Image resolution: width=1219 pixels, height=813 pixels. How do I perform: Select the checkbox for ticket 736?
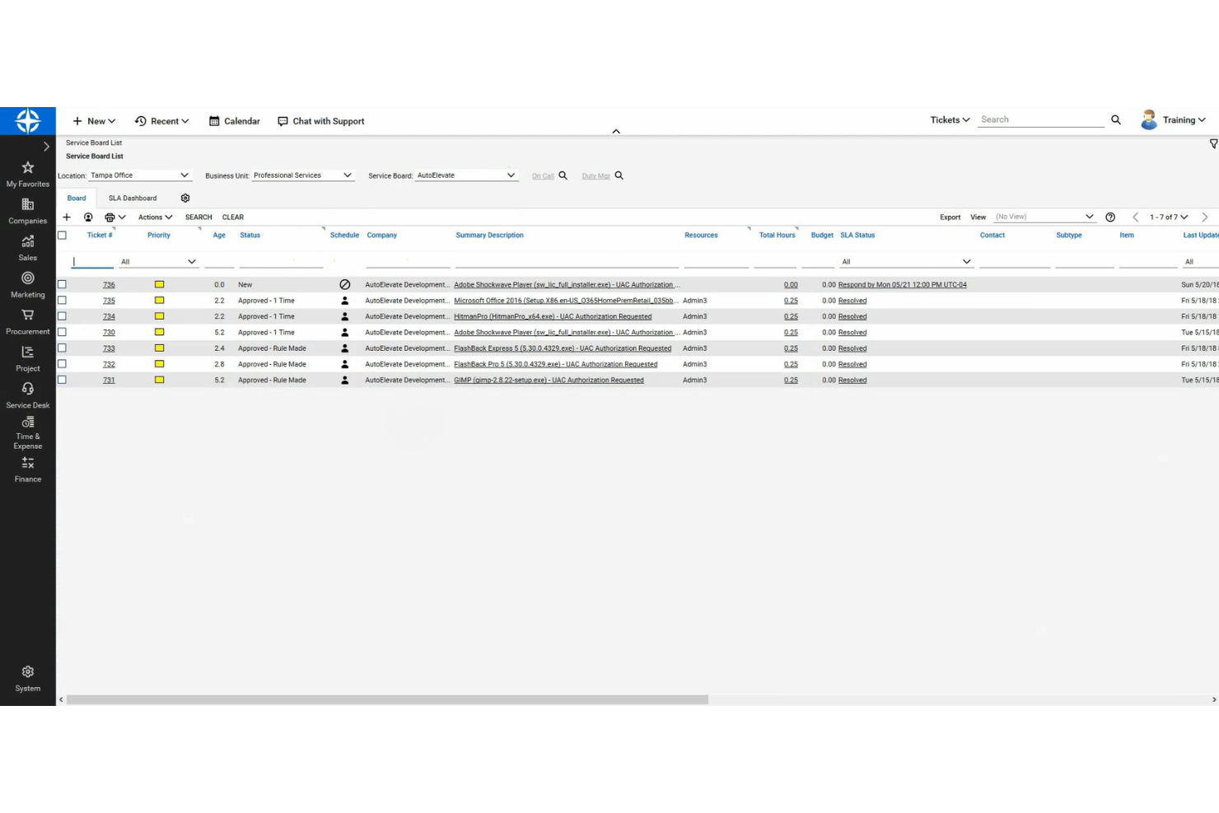[x=62, y=284]
